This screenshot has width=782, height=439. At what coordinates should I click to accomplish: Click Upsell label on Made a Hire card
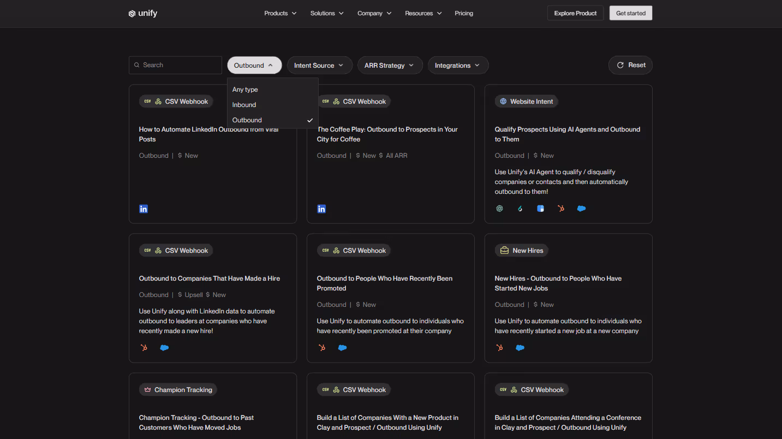[194, 295]
